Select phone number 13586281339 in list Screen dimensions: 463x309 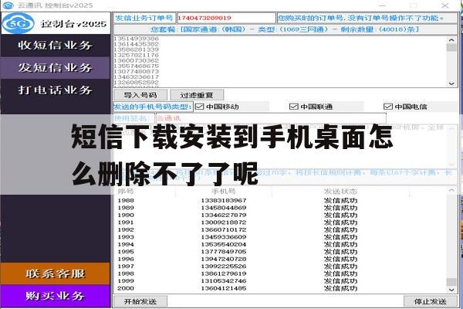pyautogui.click(x=136, y=49)
